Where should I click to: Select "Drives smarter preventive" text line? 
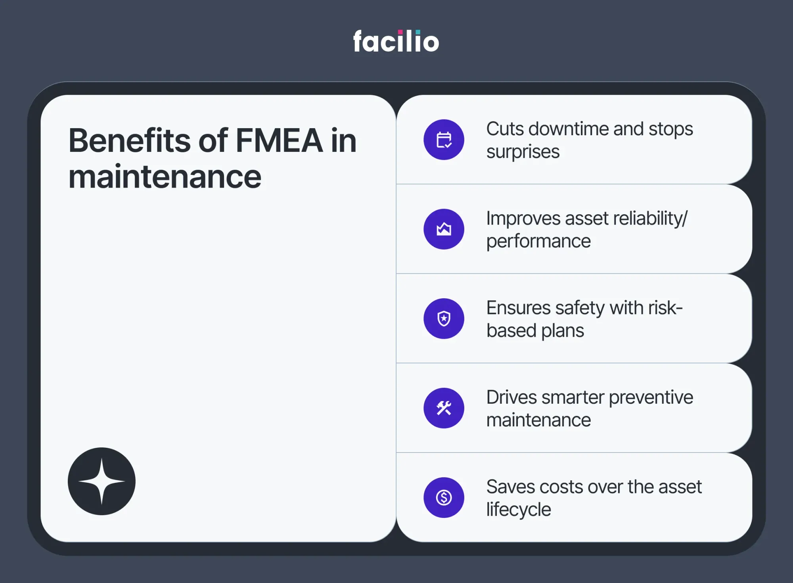coord(590,397)
